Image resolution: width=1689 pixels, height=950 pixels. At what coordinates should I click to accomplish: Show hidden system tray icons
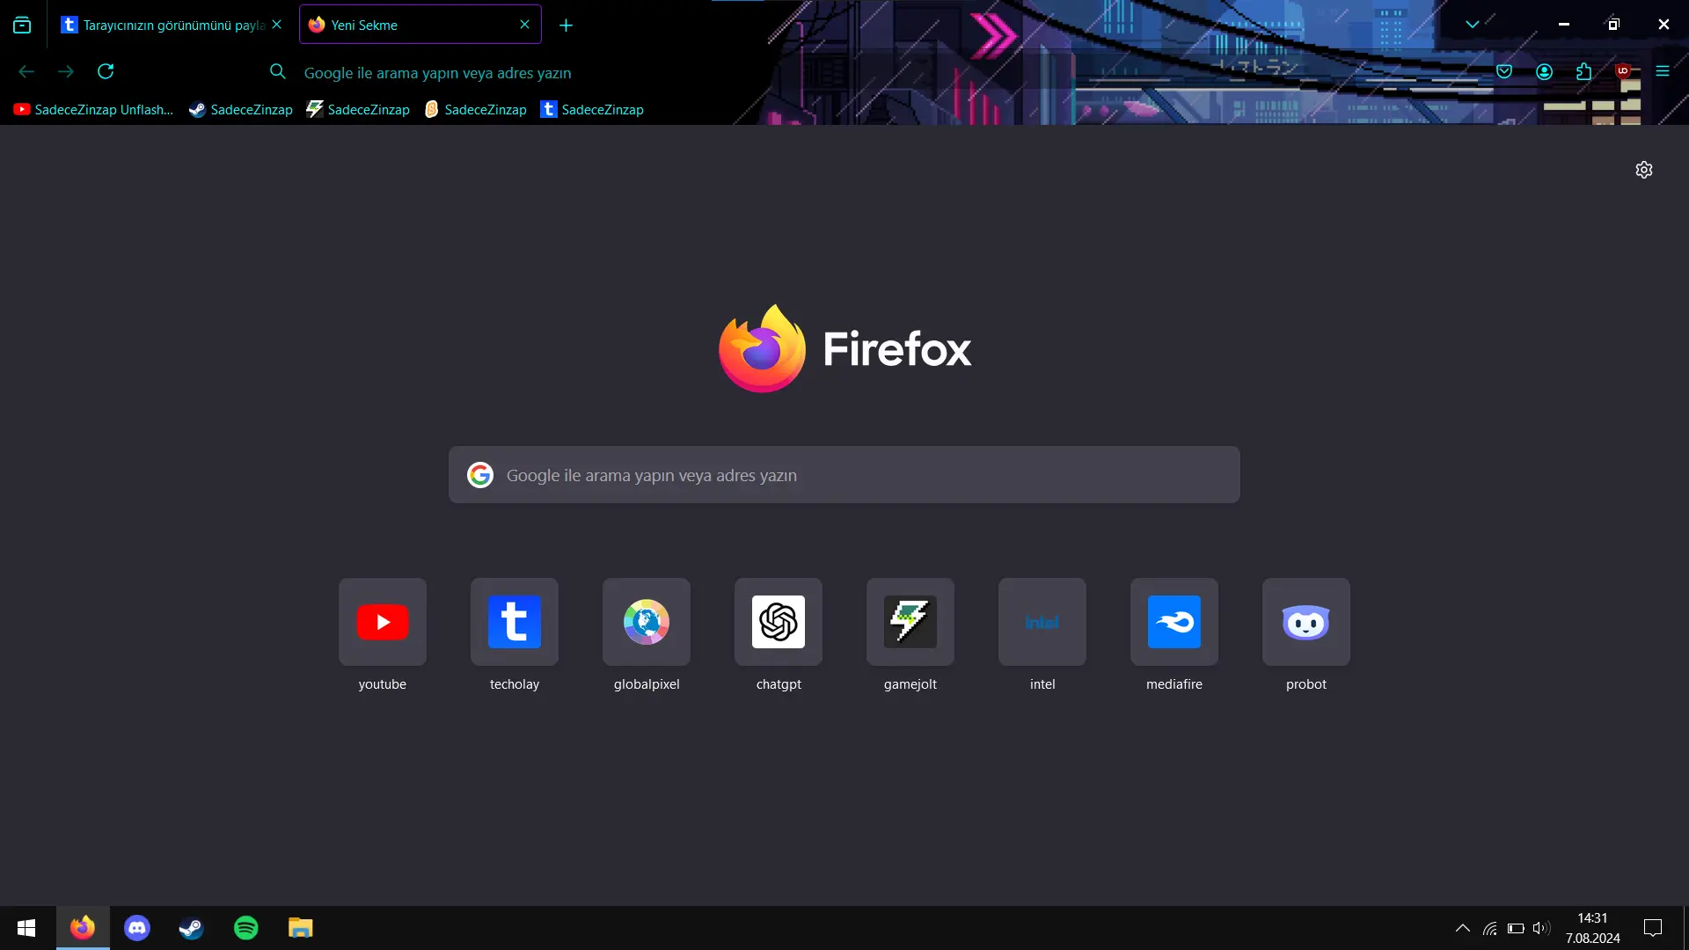[x=1463, y=928]
